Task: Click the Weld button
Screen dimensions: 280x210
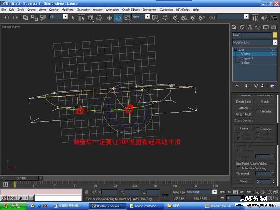Action: point(244,181)
